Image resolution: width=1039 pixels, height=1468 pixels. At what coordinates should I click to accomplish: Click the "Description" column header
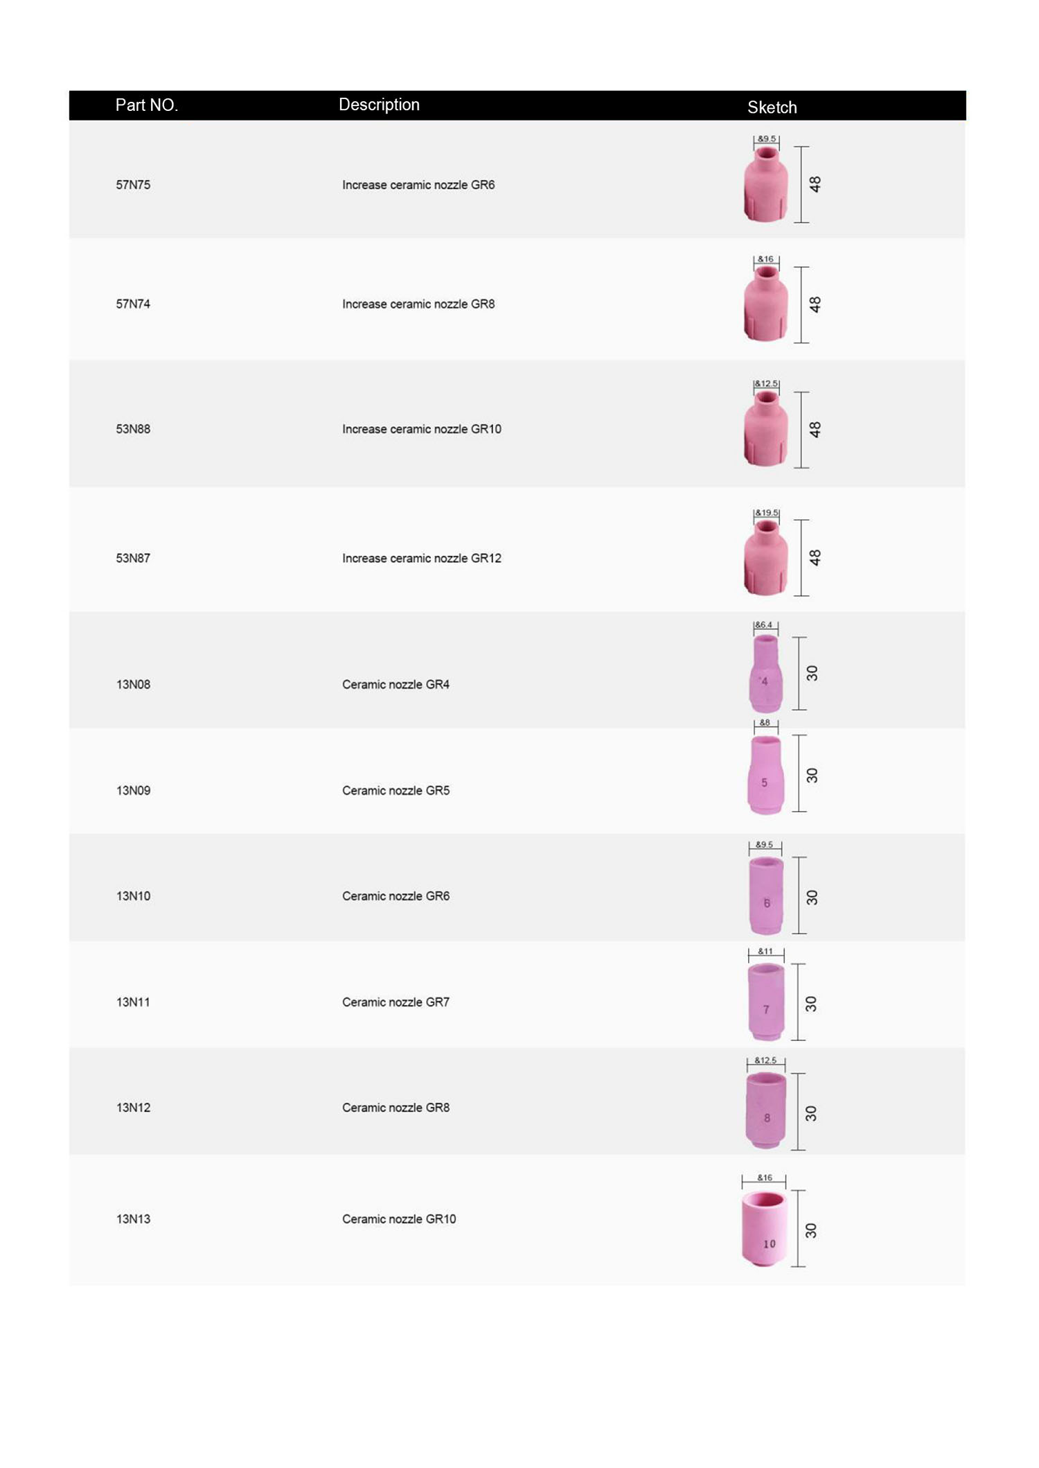[x=379, y=105]
